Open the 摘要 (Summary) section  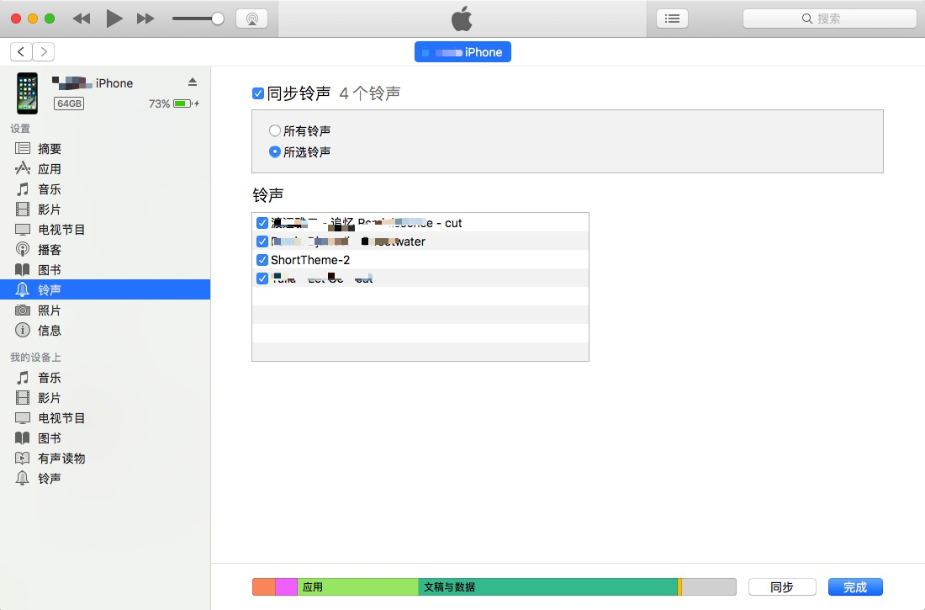point(48,148)
